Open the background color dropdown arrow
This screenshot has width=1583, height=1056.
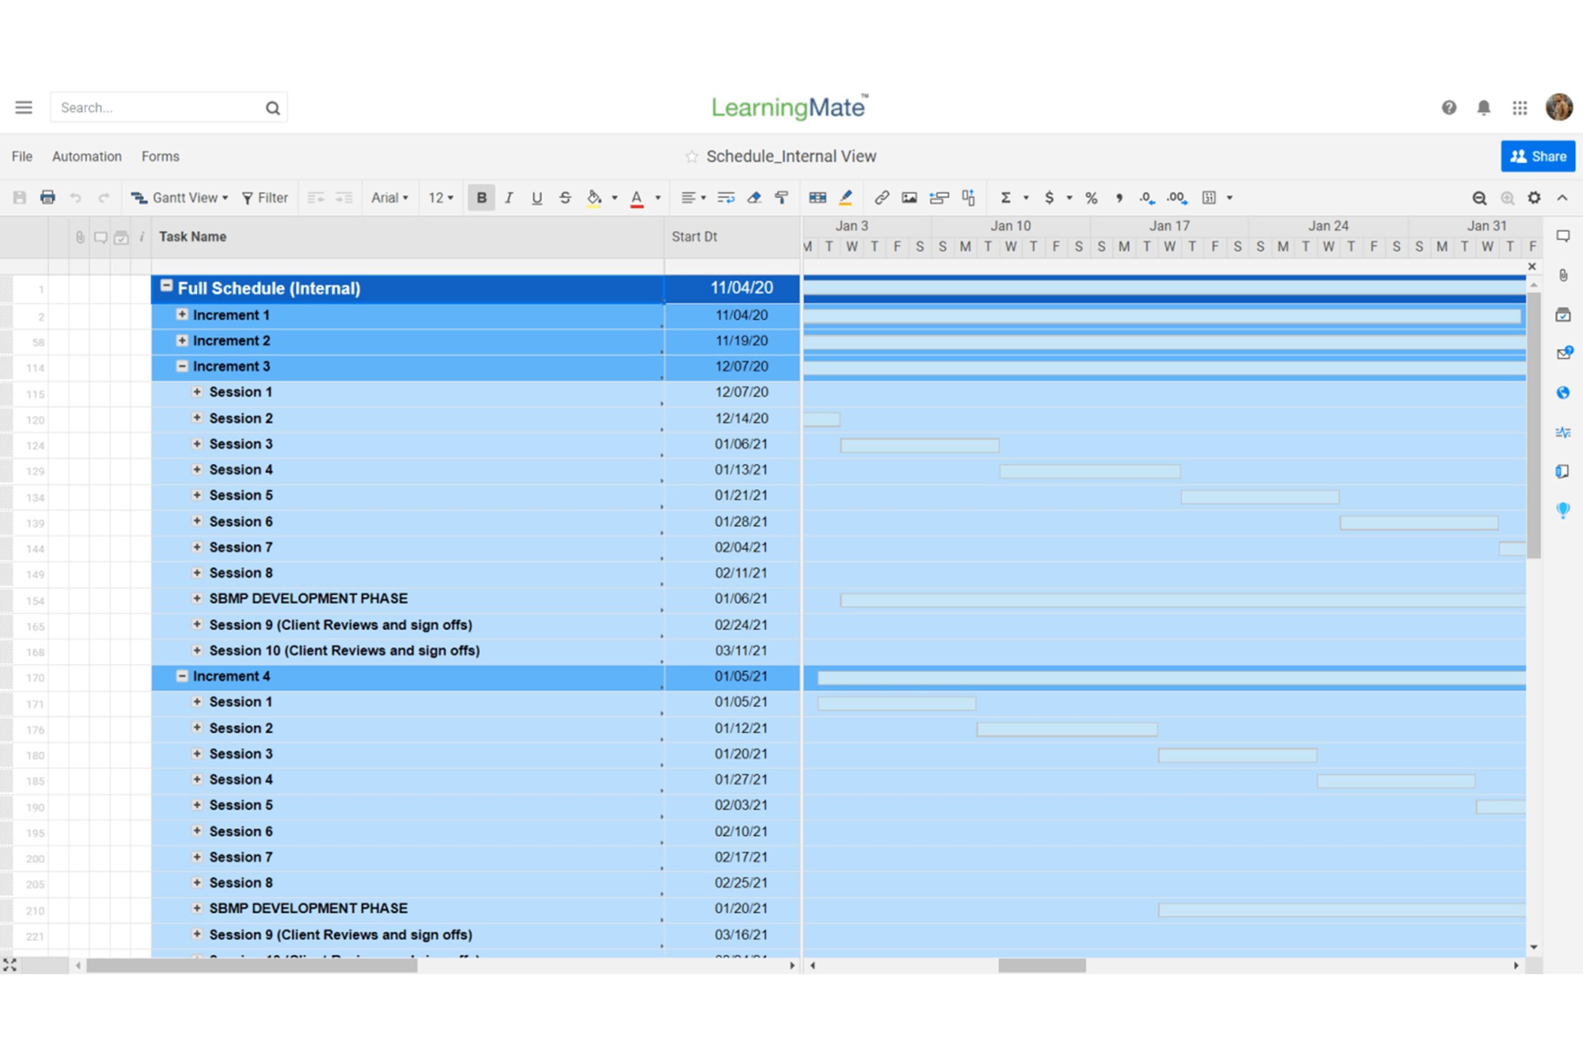tap(615, 198)
